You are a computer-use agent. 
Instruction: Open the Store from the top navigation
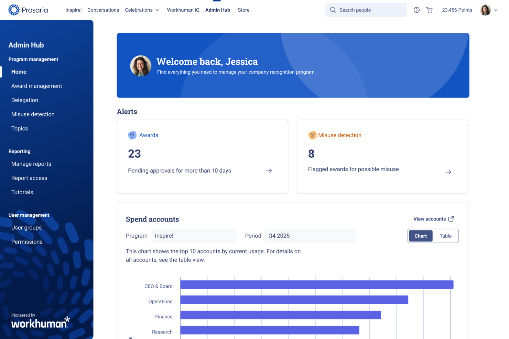click(243, 10)
